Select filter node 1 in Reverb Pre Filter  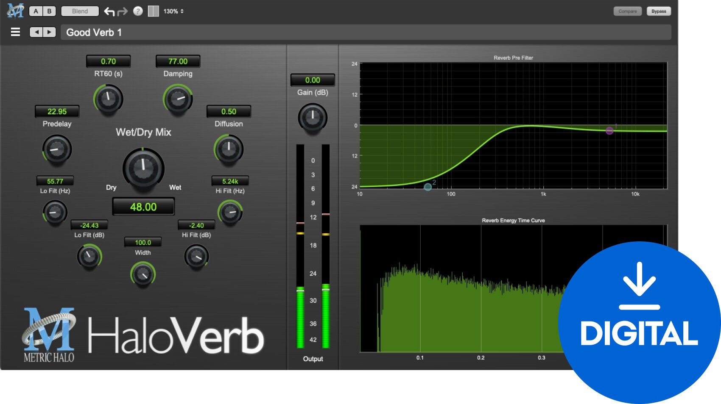(x=609, y=130)
